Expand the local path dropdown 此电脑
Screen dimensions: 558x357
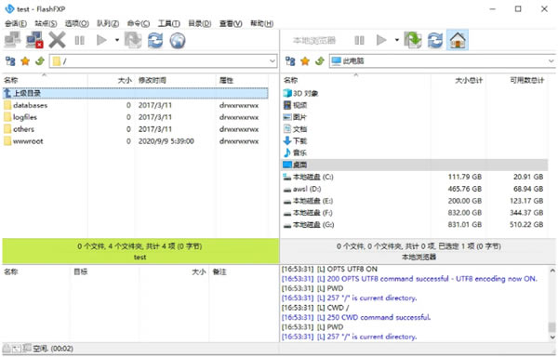point(551,61)
